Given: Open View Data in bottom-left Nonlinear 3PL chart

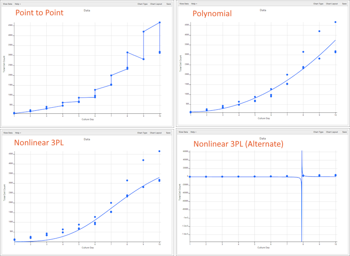Looking at the screenshot, I should click(x=8, y=133).
